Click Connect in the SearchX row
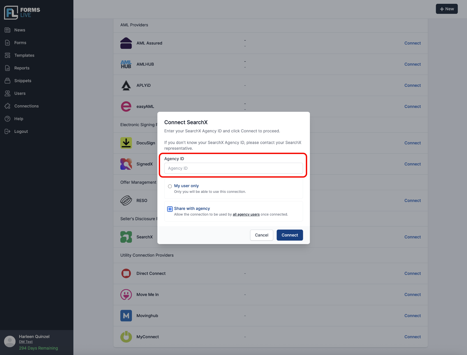Image resolution: width=467 pixels, height=355 pixels. pos(413,237)
